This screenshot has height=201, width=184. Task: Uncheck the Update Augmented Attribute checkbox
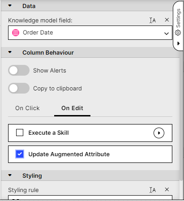click(20, 154)
